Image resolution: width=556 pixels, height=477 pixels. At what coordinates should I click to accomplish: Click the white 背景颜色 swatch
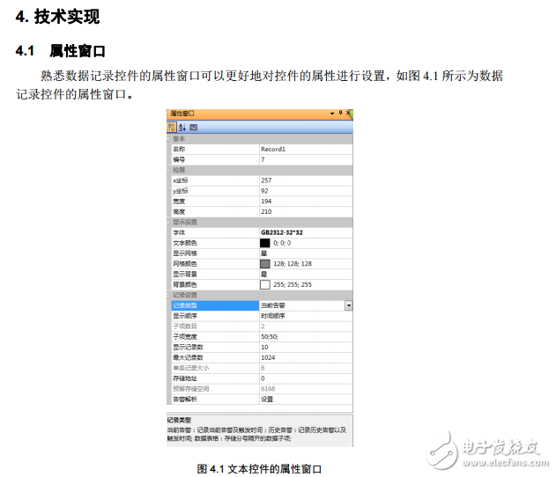265,285
